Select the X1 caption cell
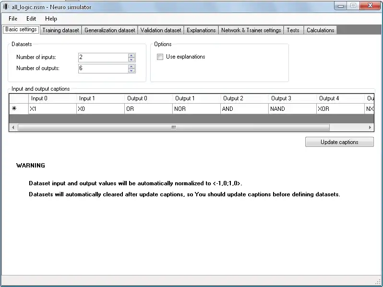The width and height of the screenshot is (383, 287). click(52, 108)
